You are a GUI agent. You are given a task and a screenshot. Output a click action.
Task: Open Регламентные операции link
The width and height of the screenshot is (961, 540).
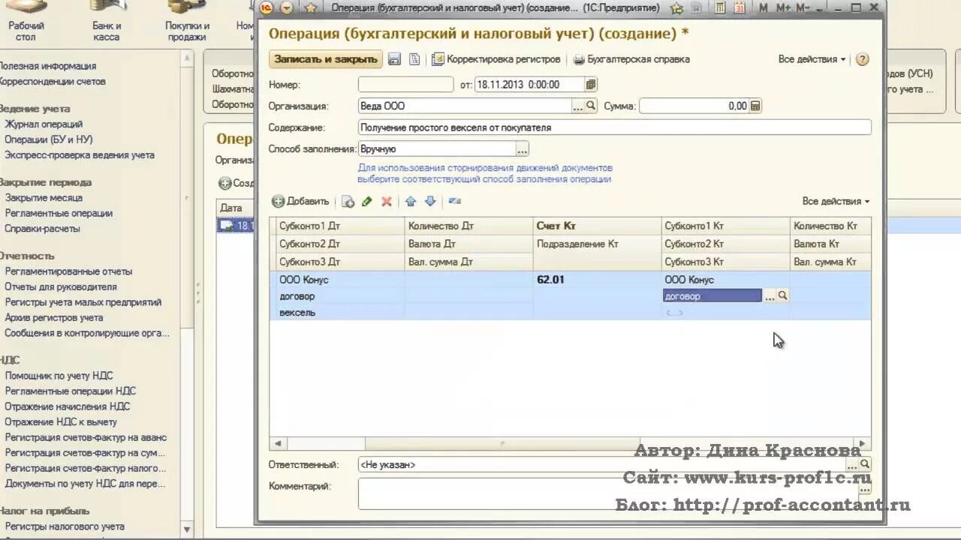[59, 213]
